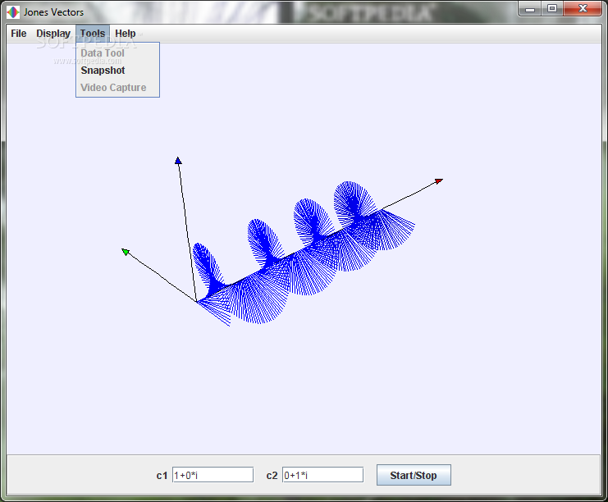Select the Video Capture menu entry
Viewport: 608px width, 502px height.
(117, 88)
